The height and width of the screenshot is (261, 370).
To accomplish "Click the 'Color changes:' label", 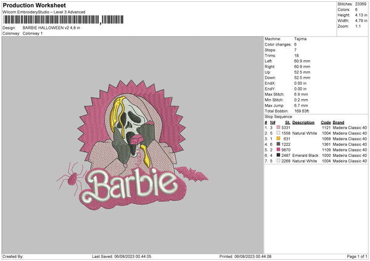I will (278, 44).
